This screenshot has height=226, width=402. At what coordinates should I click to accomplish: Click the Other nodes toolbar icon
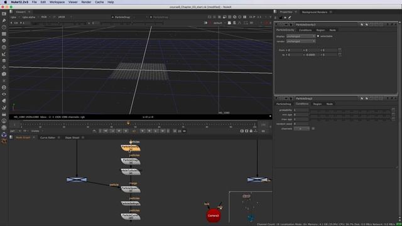coord(4,114)
